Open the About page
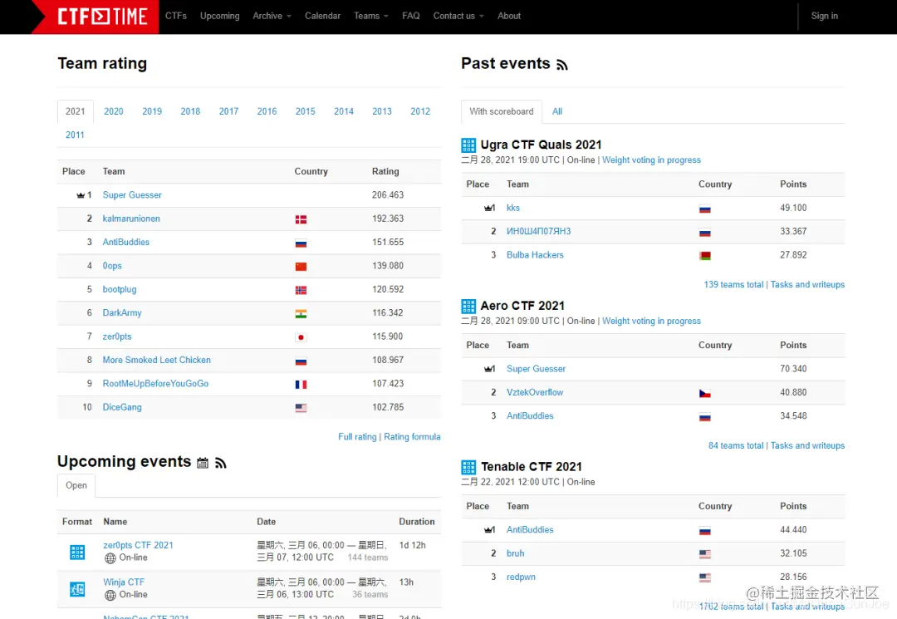 tap(509, 16)
